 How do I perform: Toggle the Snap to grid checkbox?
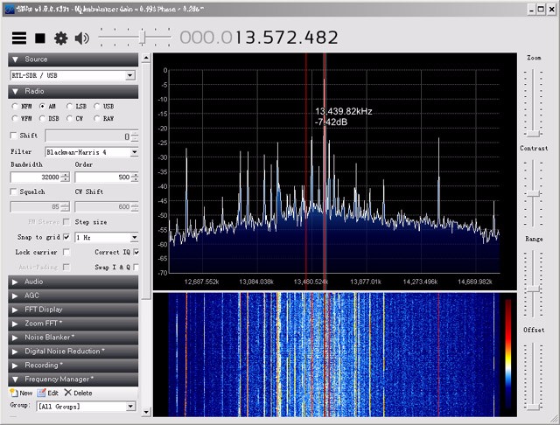coord(66,237)
